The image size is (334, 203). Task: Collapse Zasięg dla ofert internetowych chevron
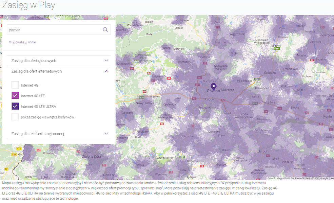coord(106,71)
